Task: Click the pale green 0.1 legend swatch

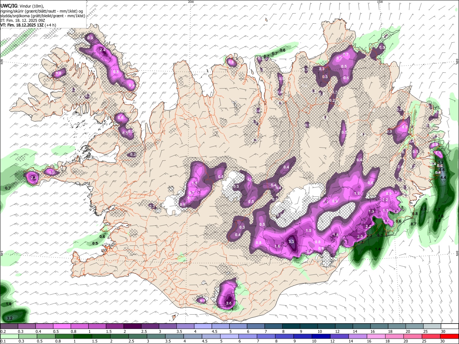Action: [x=9, y=336]
